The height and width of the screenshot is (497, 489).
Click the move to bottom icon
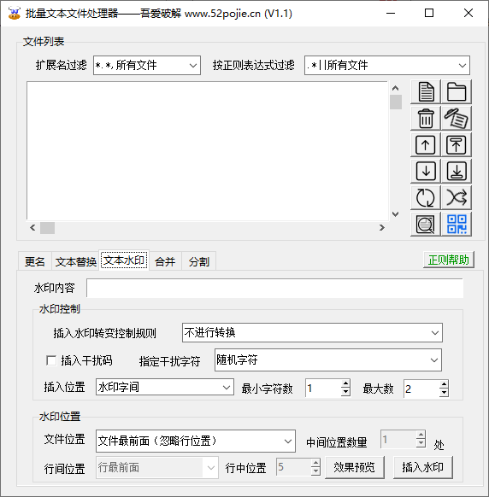[x=457, y=171]
